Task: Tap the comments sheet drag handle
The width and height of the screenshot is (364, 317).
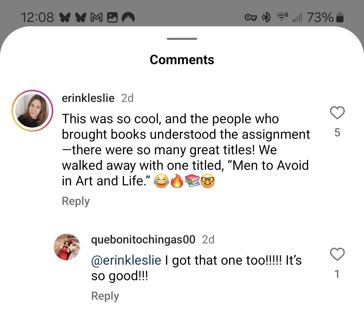Action: click(182, 39)
